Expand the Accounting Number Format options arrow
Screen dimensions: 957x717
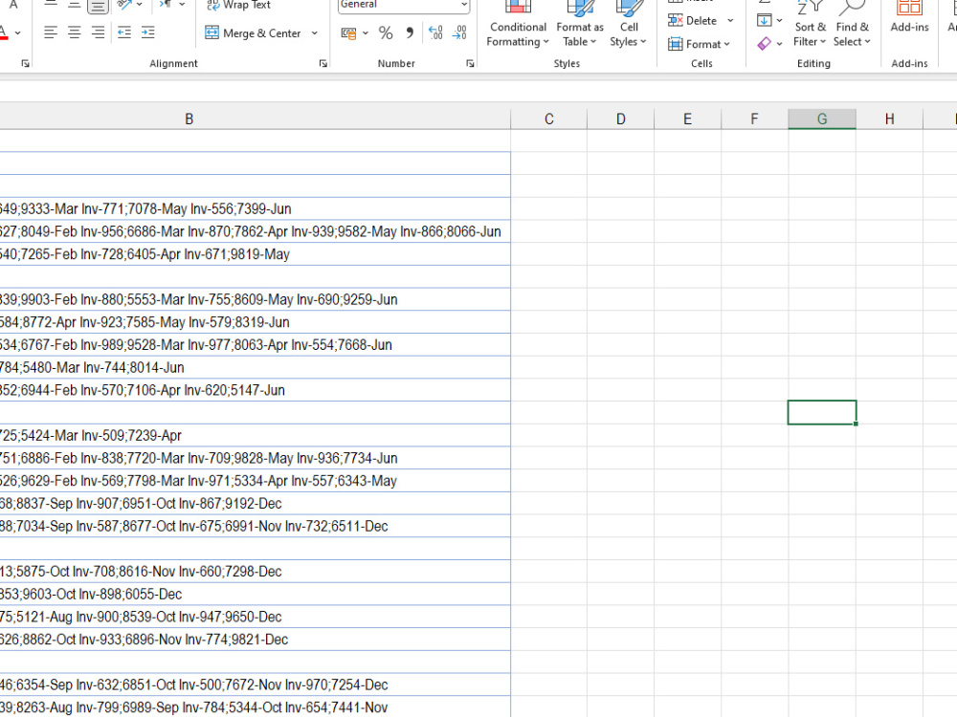365,33
